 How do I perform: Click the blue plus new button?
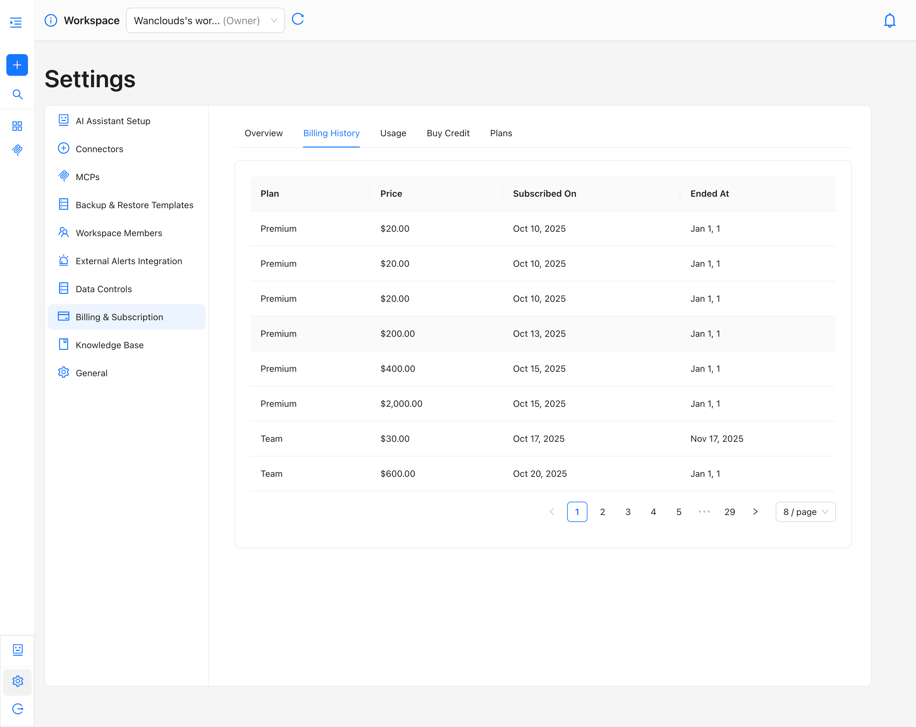[17, 65]
